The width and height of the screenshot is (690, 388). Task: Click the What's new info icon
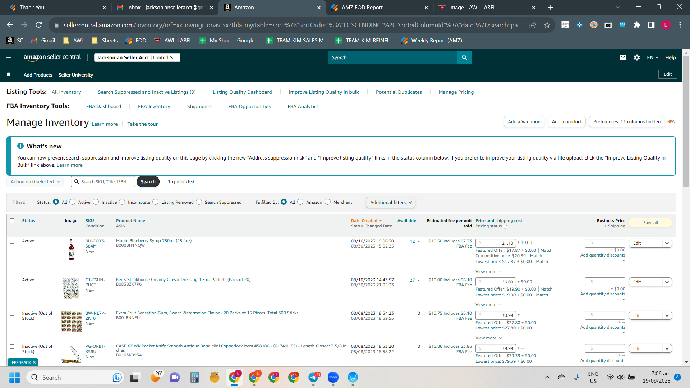click(x=20, y=146)
